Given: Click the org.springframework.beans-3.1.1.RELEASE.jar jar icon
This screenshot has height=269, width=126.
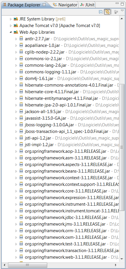Looking at the screenshot, I should [x=21, y=171].
